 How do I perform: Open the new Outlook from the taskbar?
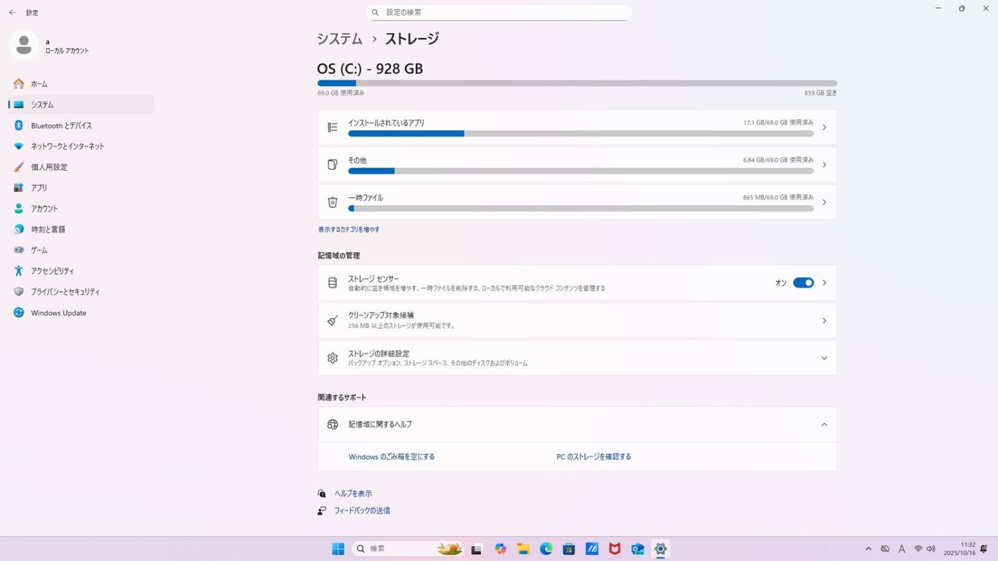click(x=637, y=549)
